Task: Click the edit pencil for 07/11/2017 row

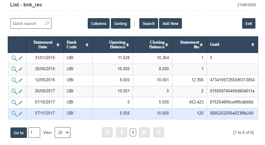Action: click(x=20, y=114)
